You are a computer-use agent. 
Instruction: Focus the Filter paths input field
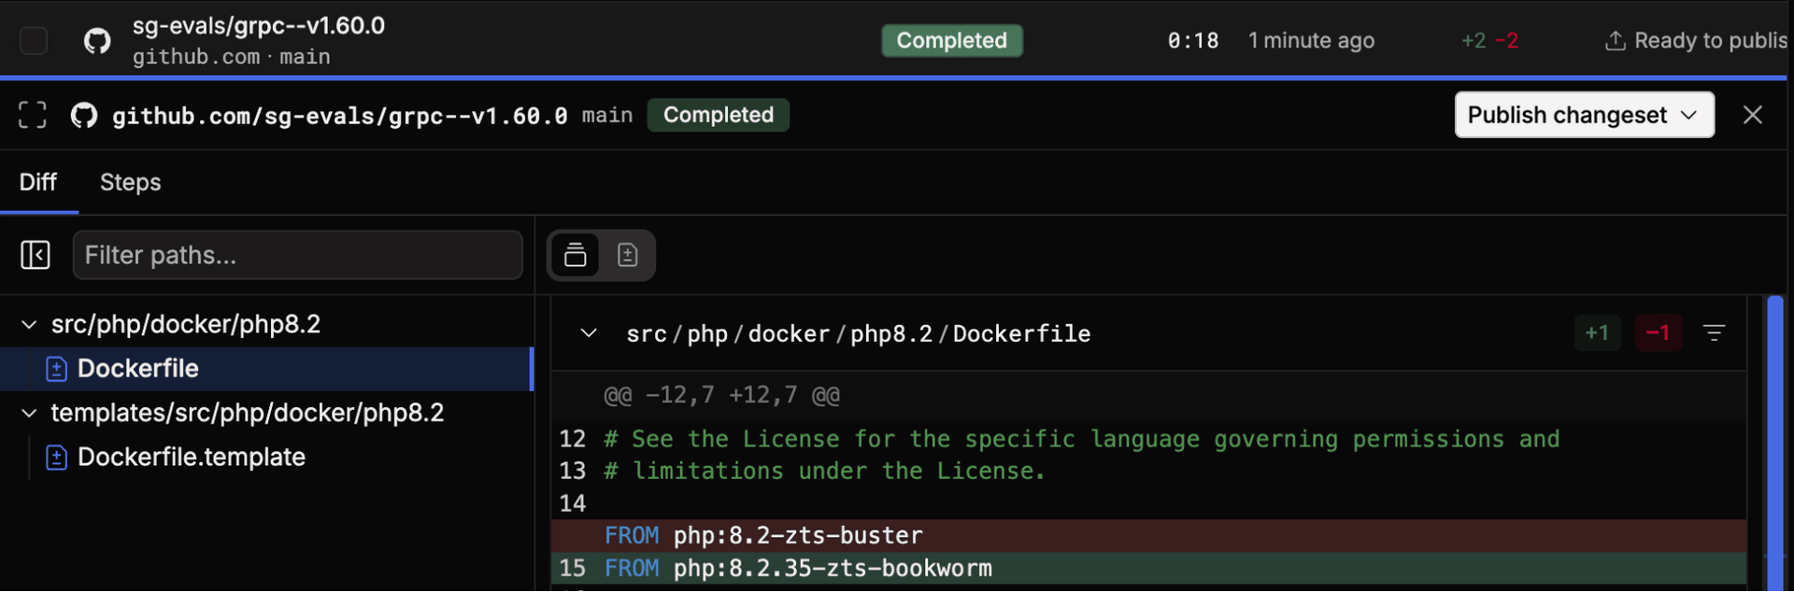[297, 255]
